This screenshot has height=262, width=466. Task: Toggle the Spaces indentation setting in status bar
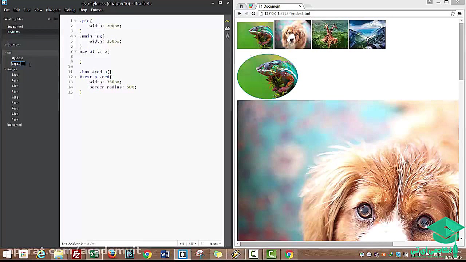(x=215, y=243)
